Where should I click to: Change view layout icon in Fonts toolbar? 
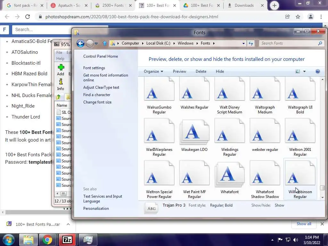pos(298,71)
